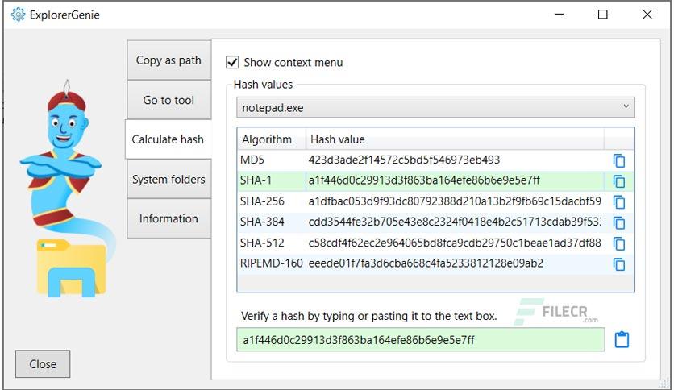Click the ExplorerGenie gear icon in title bar
Screen dimensions: 674x390
click(x=18, y=15)
